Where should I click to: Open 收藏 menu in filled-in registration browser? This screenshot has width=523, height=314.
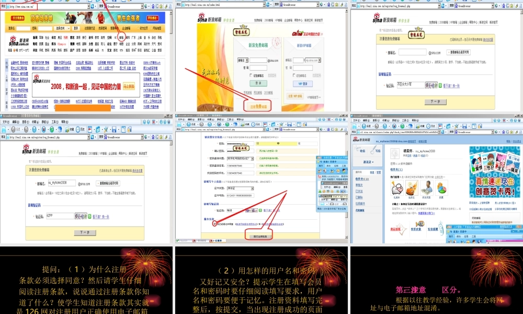(35, 122)
